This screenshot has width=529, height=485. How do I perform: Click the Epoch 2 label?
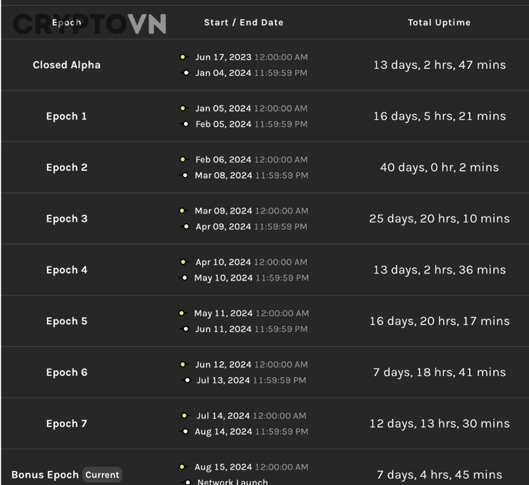[66, 167]
